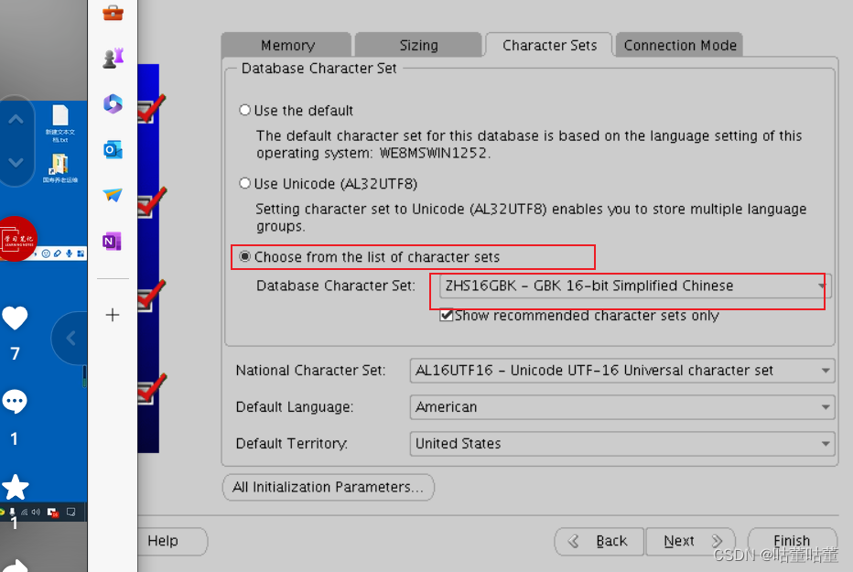Click the paper plane messaging icon
Screen dimensions: 853x572
click(x=112, y=195)
